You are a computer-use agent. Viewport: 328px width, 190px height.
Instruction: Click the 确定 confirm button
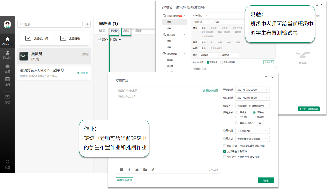coord(266,180)
